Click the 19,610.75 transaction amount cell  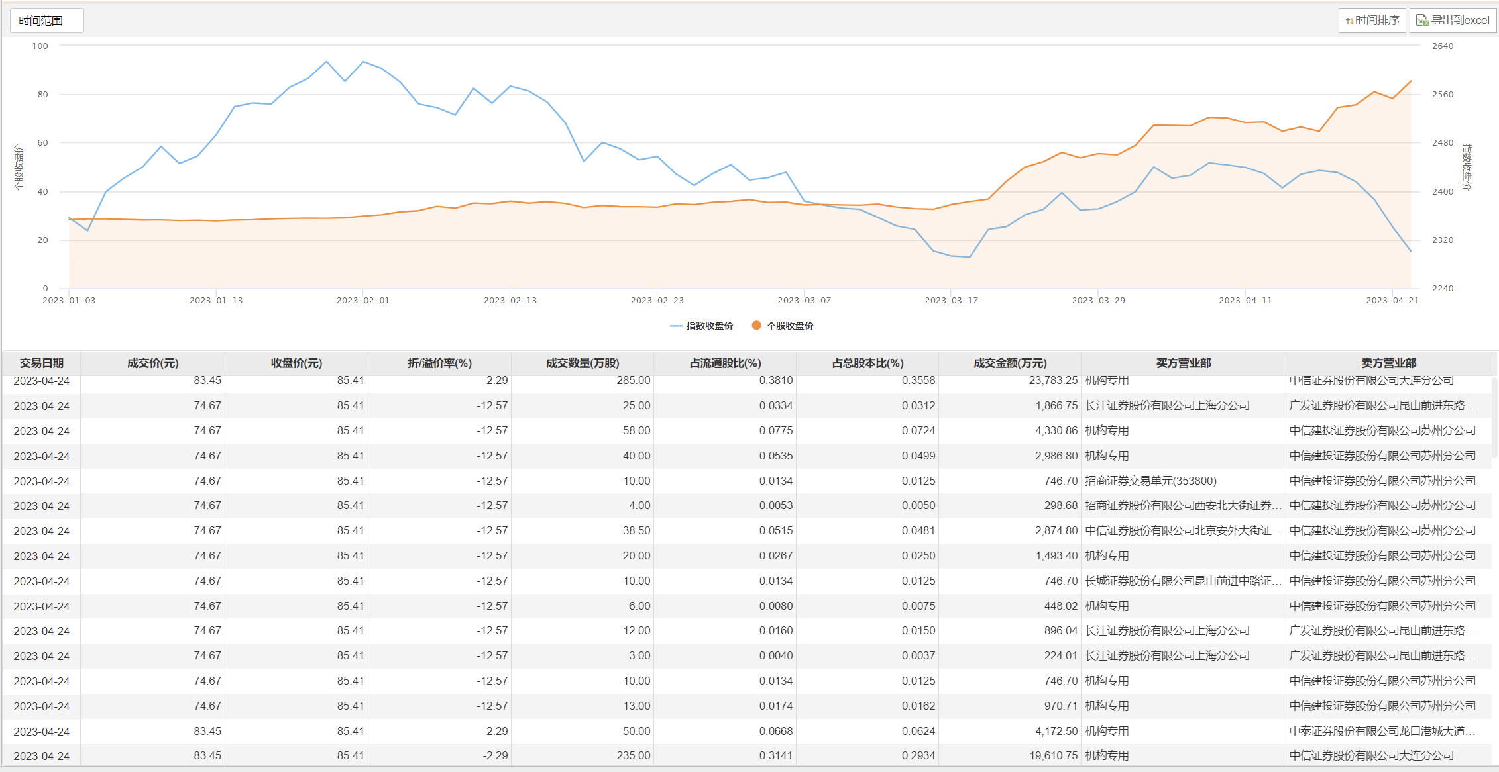(1053, 755)
